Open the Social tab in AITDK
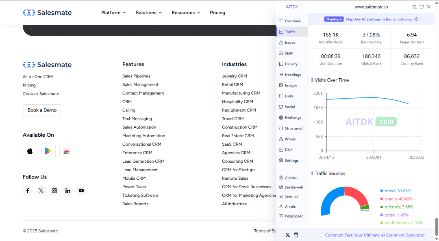Viewport: 439px width, 241px height. coord(292,107)
